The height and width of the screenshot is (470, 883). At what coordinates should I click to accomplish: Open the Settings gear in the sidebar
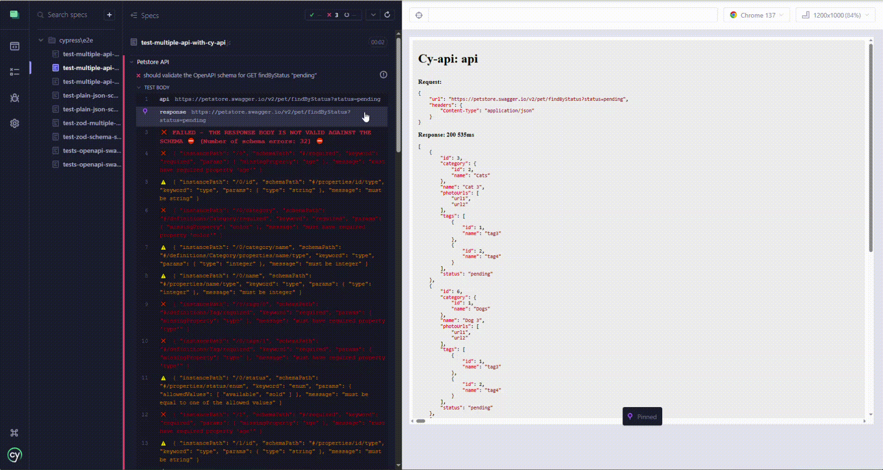(14, 124)
